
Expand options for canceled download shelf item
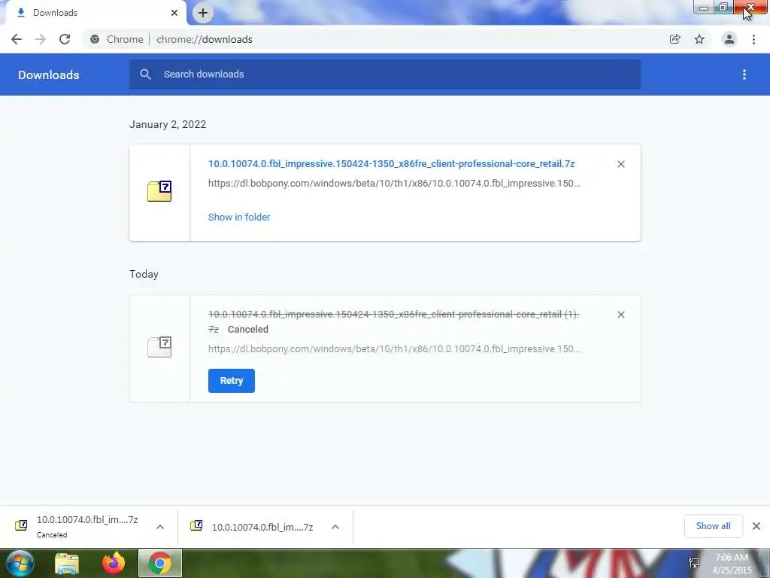coord(160,527)
